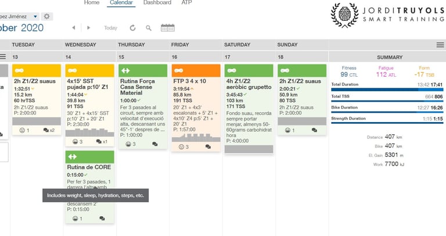Open settings gear next to athlete name
Screen dimensions: 446x236
(46, 16)
